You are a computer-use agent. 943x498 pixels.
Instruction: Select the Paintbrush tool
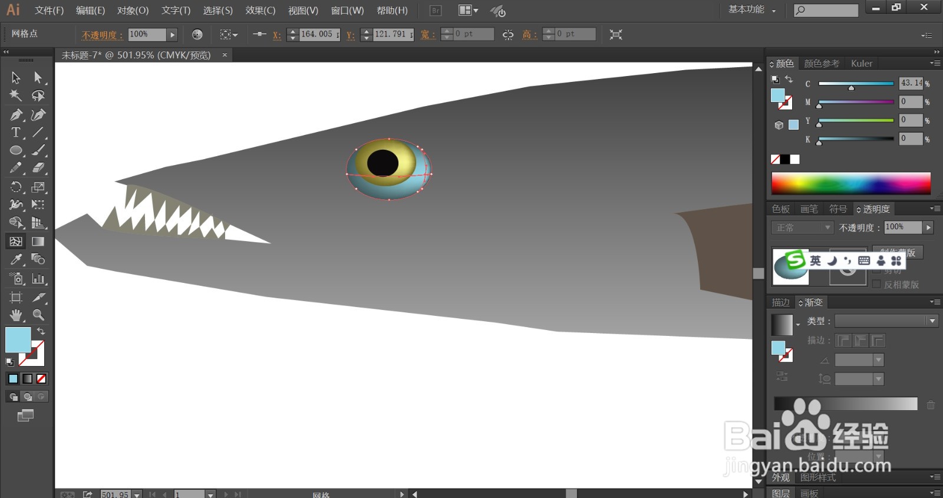(38, 150)
